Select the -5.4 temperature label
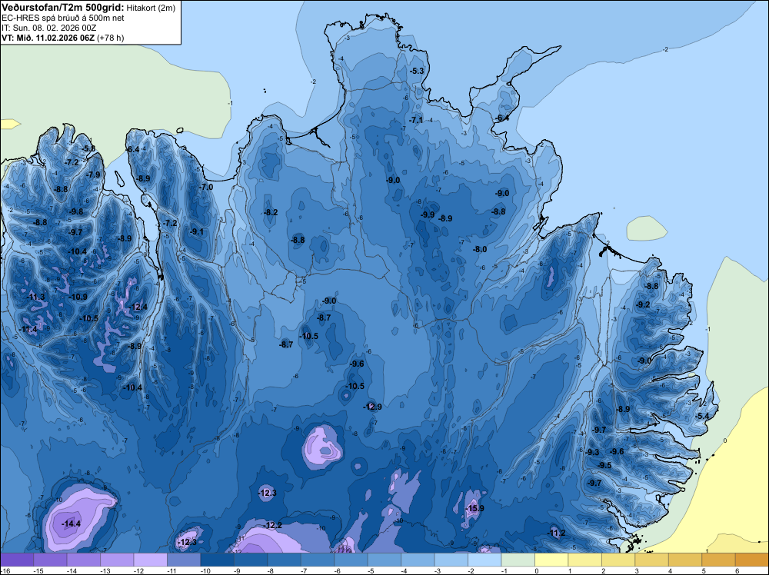 click(x=702, y=416)
